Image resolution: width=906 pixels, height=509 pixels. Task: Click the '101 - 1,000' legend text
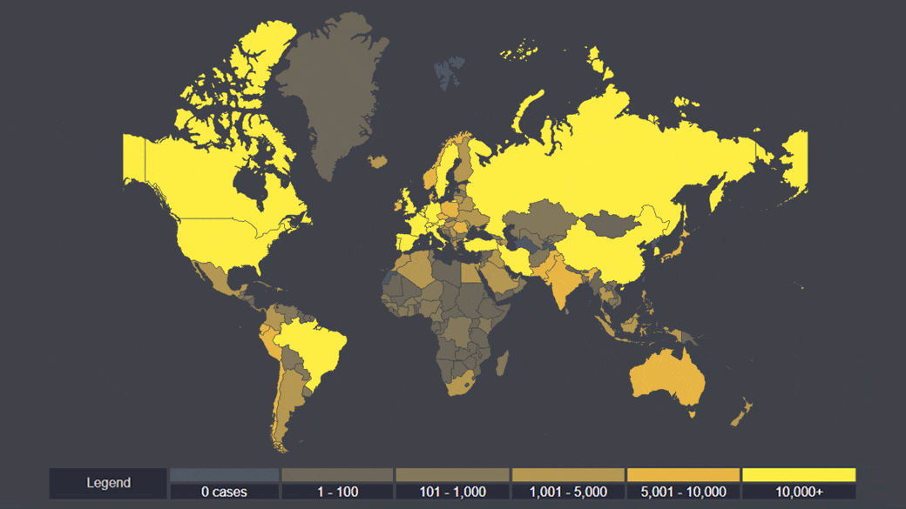452,492
